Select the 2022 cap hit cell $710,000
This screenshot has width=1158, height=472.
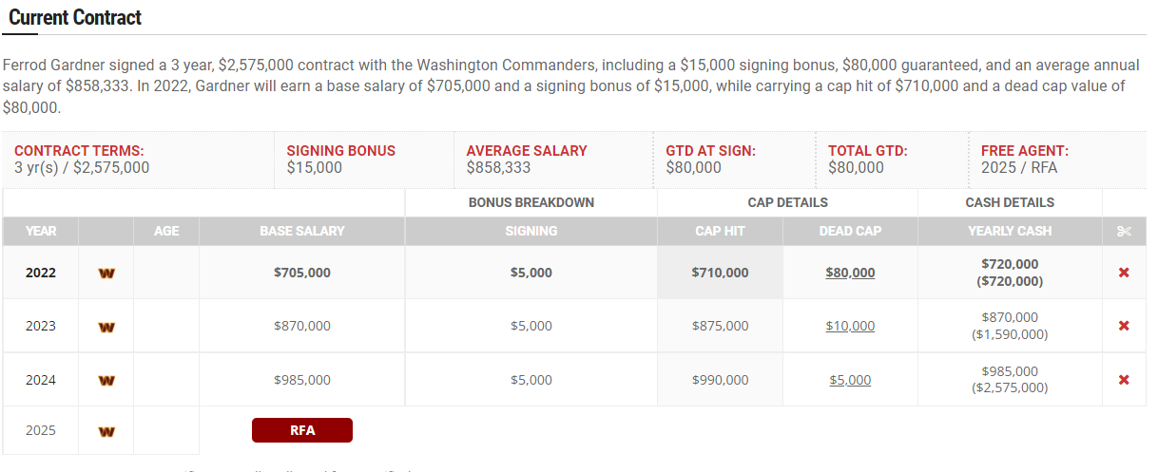pos(721,273)
